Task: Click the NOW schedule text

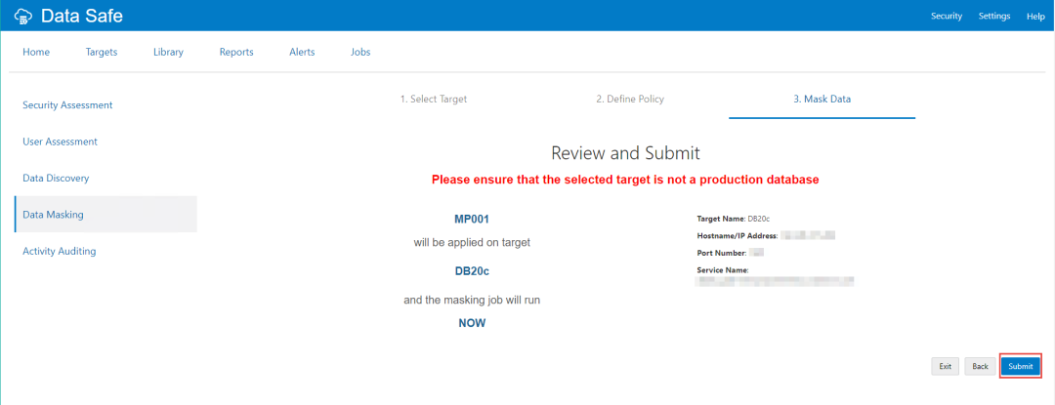Action: click(x=472, y=323)
